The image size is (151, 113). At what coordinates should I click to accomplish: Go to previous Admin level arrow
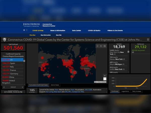(4, 87)
